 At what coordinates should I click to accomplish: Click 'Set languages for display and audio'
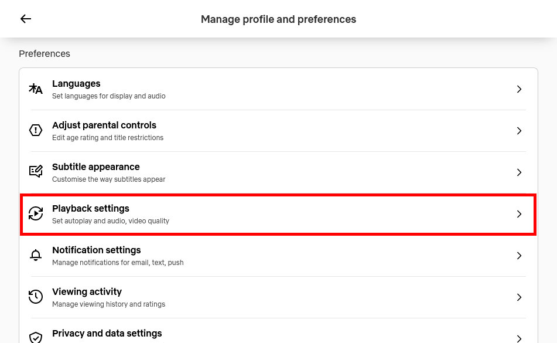tap(109, 96)
